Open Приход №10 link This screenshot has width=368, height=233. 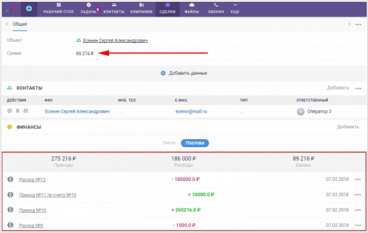pyautogui.click(x=33, y=210)
